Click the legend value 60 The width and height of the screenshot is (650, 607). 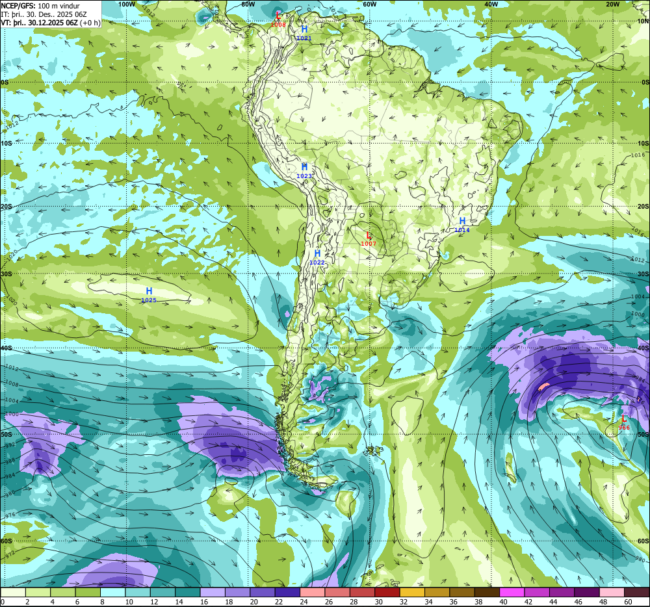[628, 602]
